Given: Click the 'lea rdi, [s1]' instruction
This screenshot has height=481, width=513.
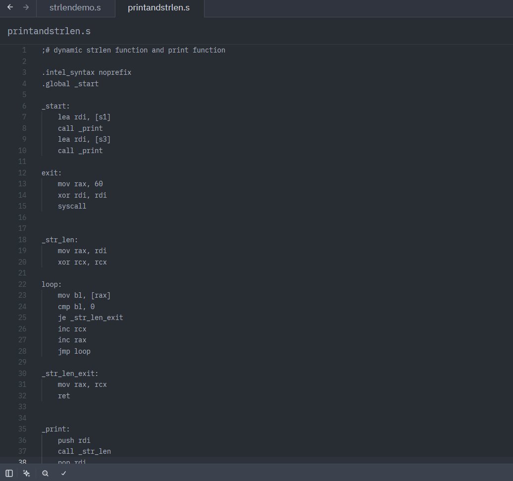Looking at the screenshot, I should 84,117.
